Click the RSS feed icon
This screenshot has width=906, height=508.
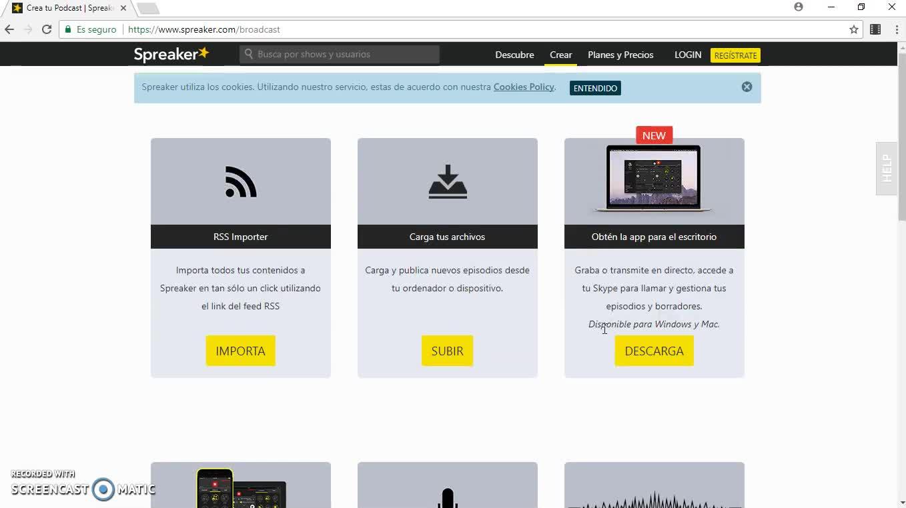pyautogui.click(x=241, y=182)
